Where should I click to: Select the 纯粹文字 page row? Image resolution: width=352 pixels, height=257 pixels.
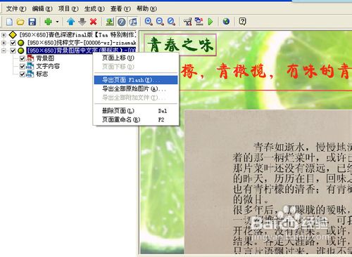point(82,43)
